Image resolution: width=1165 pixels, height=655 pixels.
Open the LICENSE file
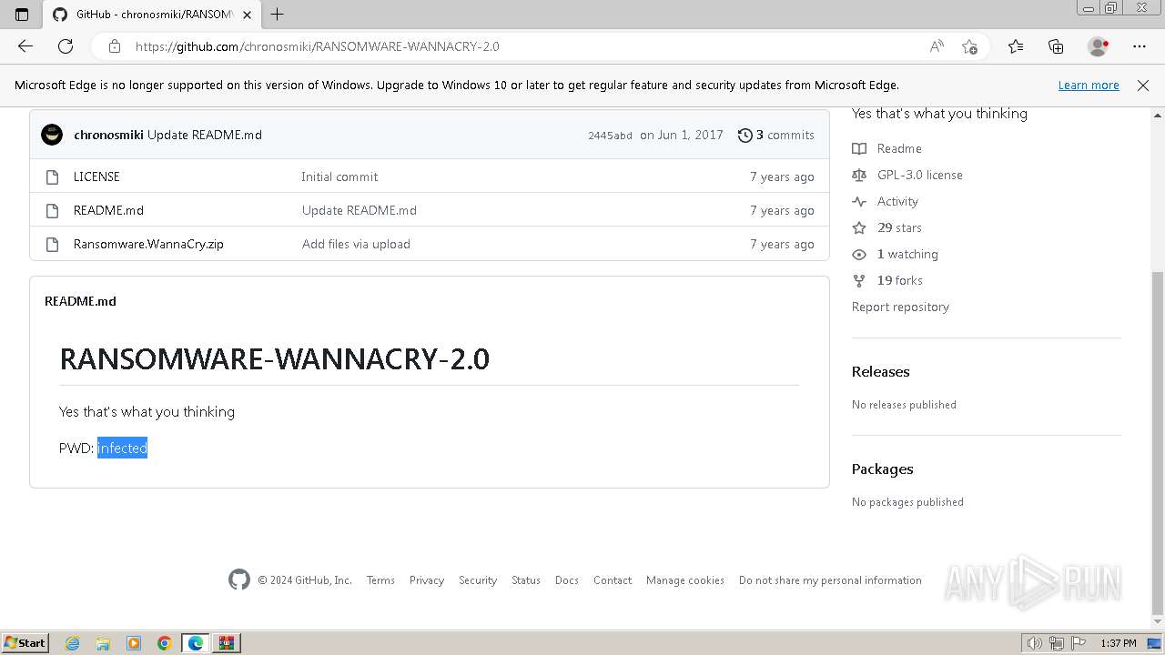(96, 176)
